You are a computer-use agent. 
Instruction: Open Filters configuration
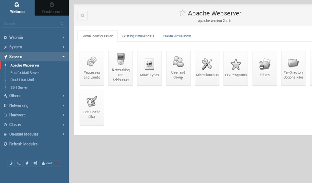(x=264, y=68)
